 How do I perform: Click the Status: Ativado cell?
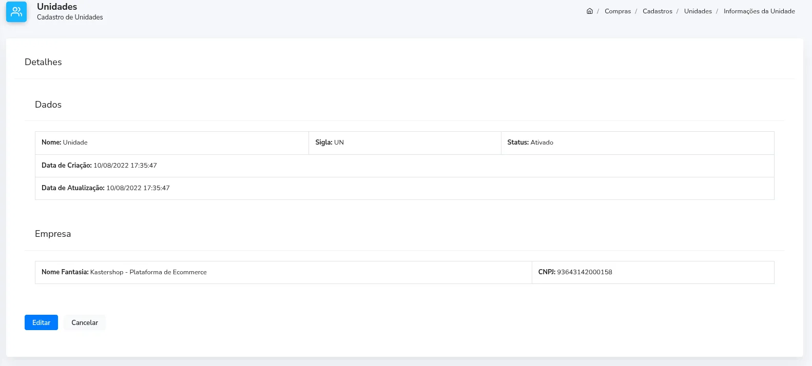pos(637,143)
